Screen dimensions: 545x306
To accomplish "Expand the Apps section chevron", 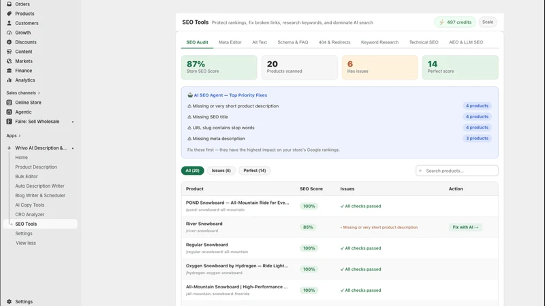I will 20,135.
